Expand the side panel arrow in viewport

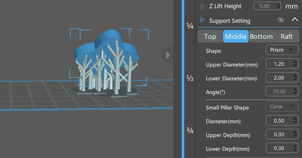click(168, 55)
